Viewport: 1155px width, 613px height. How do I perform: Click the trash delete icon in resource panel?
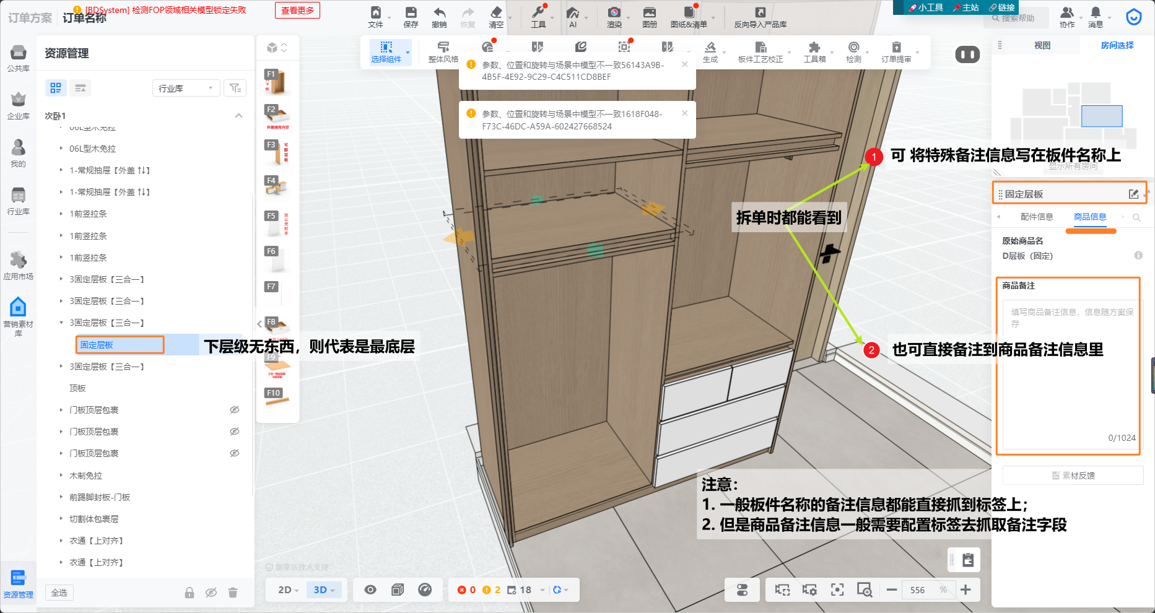click(233, 593)
